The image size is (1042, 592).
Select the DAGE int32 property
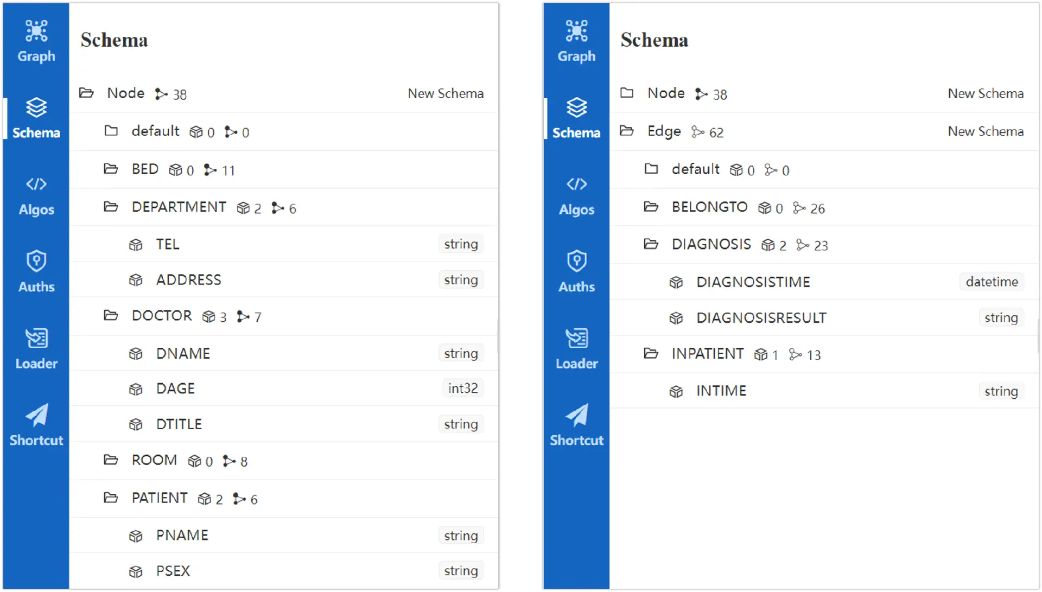click(x=175, y=389)
